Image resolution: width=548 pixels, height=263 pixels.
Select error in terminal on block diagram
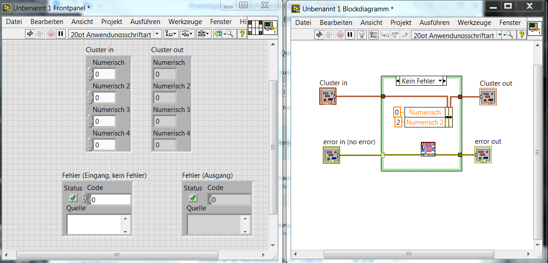[x=331, y=155]
